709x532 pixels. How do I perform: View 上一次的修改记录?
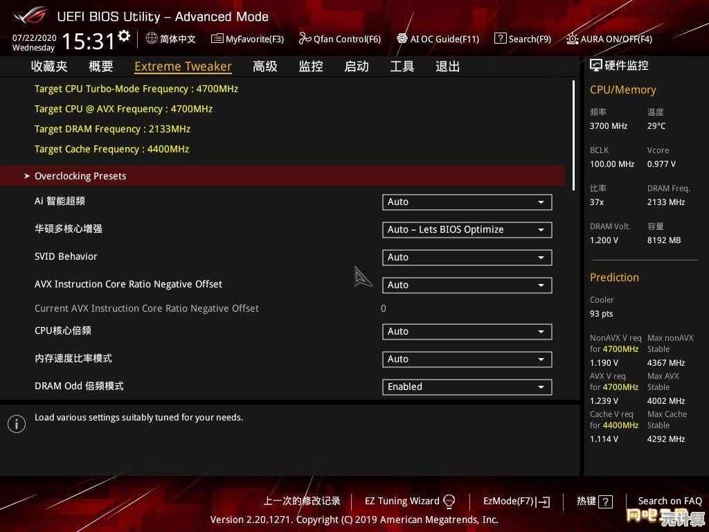[x=302, y=501]
